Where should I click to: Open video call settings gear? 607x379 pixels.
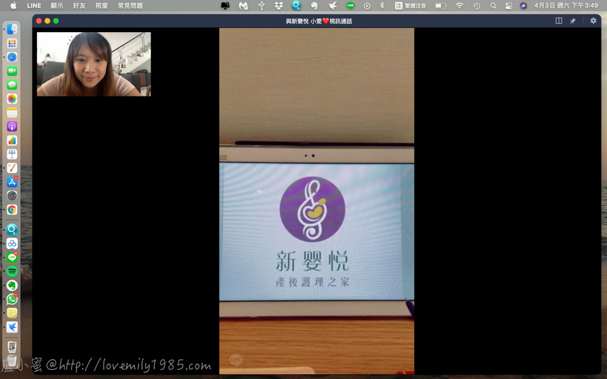(593, 21)
